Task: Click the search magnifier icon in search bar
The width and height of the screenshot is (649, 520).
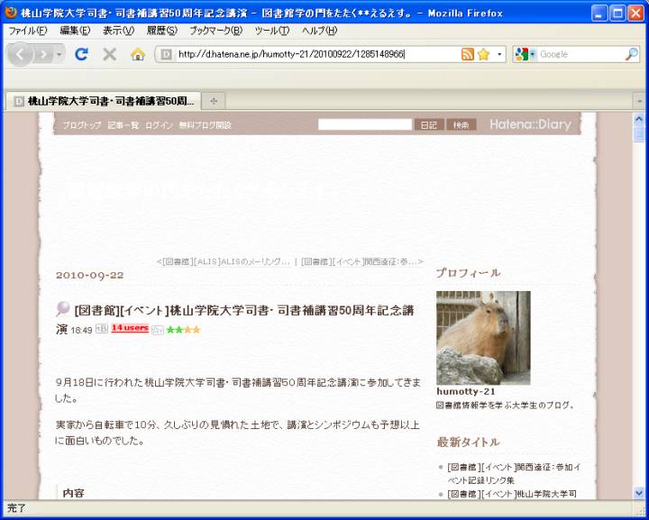Action: click(x=631, y=54)
